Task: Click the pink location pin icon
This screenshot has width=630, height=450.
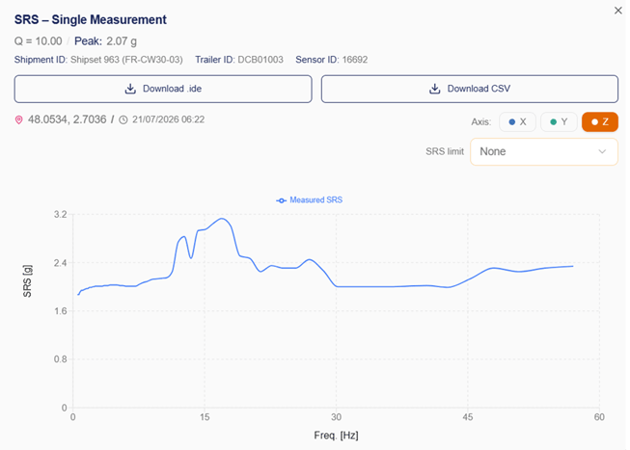Action: coord(19,119)
